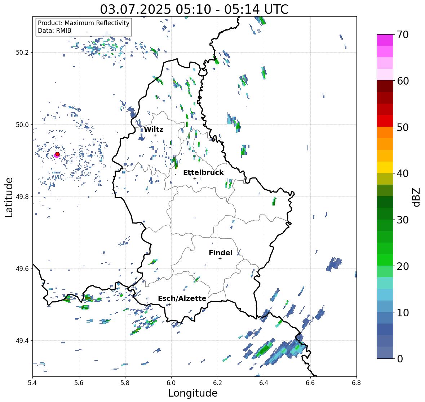Click the 50.0 latitude tick label
Image resolution: width=425 pixels, height=402 pixels.
tap(23, 125)
